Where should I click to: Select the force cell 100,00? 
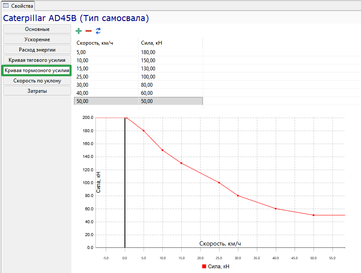coord(171,77)
